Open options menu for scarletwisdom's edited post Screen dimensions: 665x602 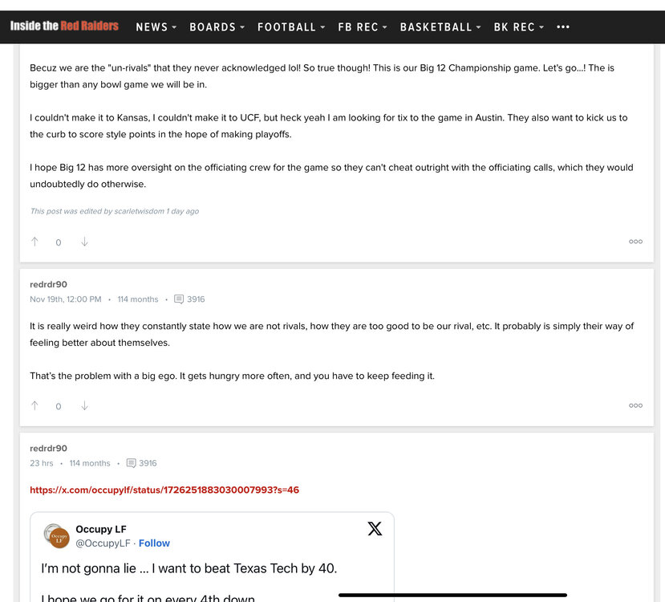coord(635,242)
